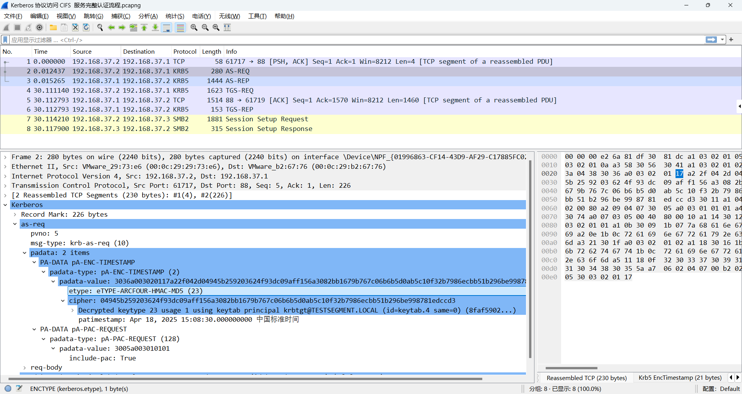The height and width of the screenshot is (394, 742).
Task: Expand Decrypted keytype 23 node
Action: point(72,310)
